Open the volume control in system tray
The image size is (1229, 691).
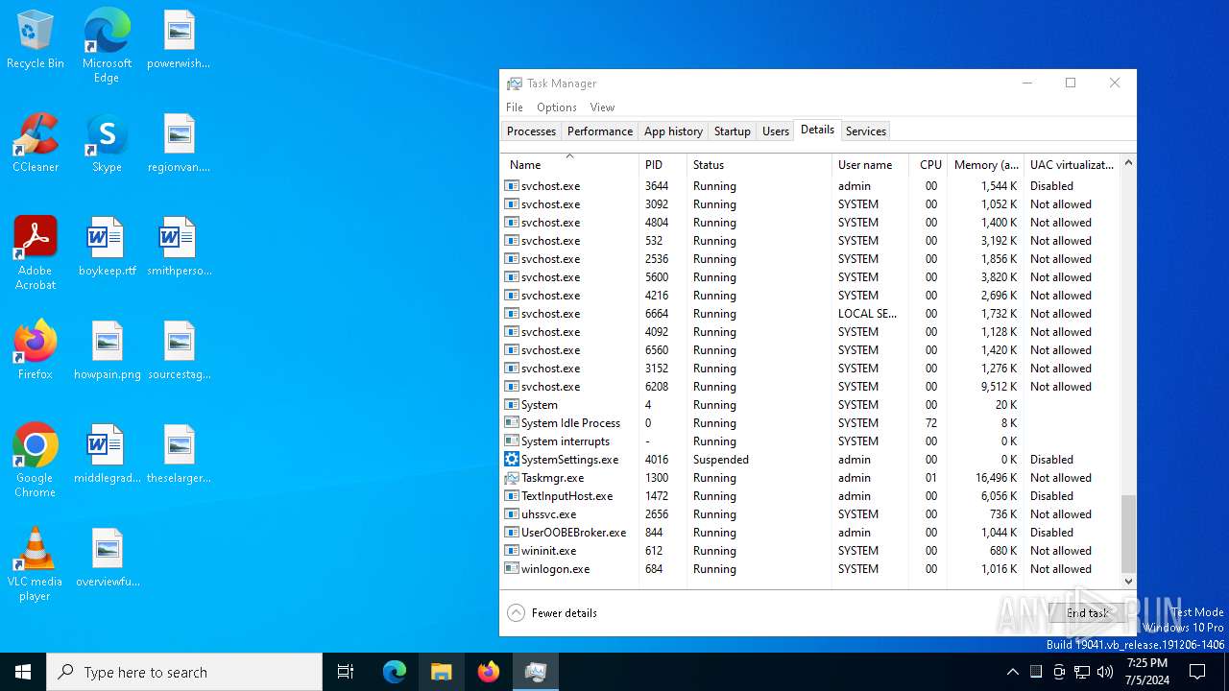1105,672
